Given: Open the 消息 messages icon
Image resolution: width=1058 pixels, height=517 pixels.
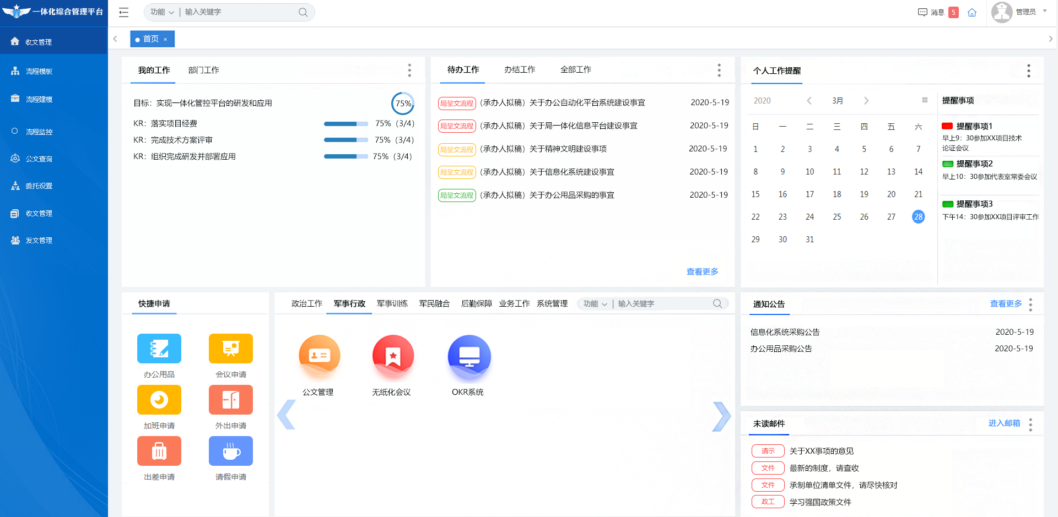Looking at the screenshot, I should coord(922,12).
